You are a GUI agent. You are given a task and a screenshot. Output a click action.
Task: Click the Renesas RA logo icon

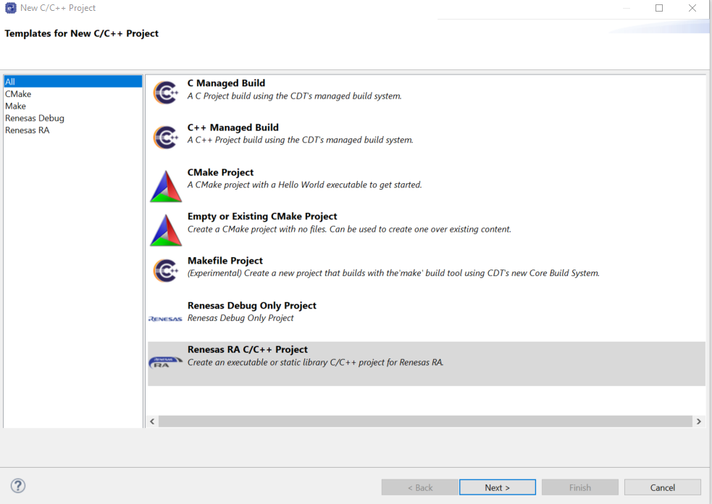(165, 362)
